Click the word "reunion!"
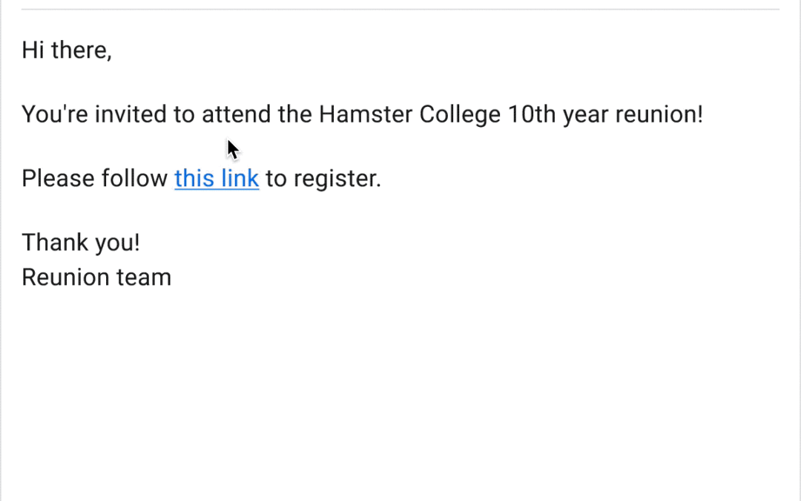 click(659, 114)
